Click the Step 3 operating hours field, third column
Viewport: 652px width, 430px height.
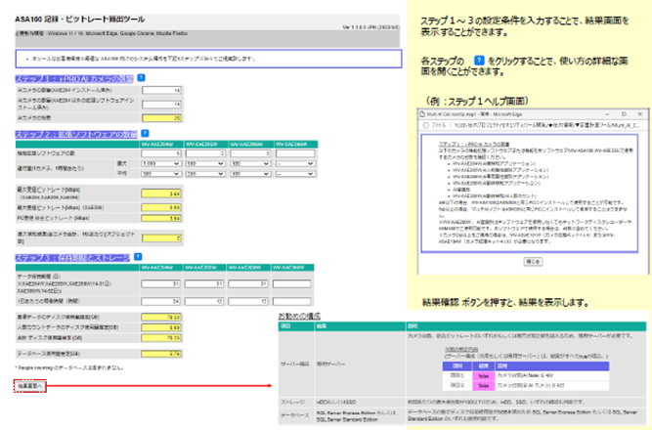pyautogui.click(x=248, y=301)
